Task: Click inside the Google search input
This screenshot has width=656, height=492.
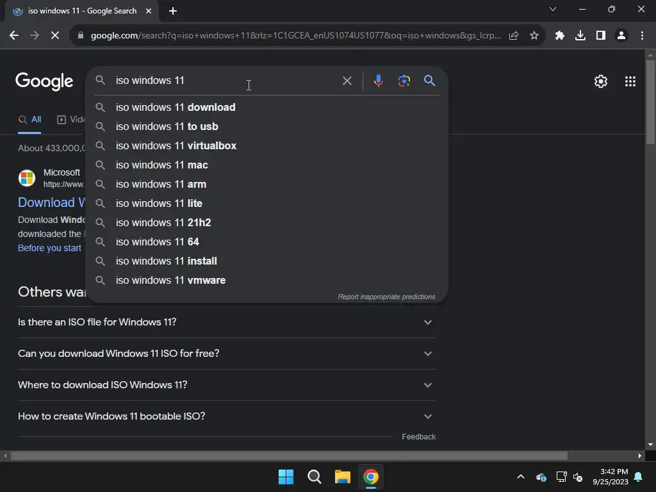Action: [x=226, y=80]
